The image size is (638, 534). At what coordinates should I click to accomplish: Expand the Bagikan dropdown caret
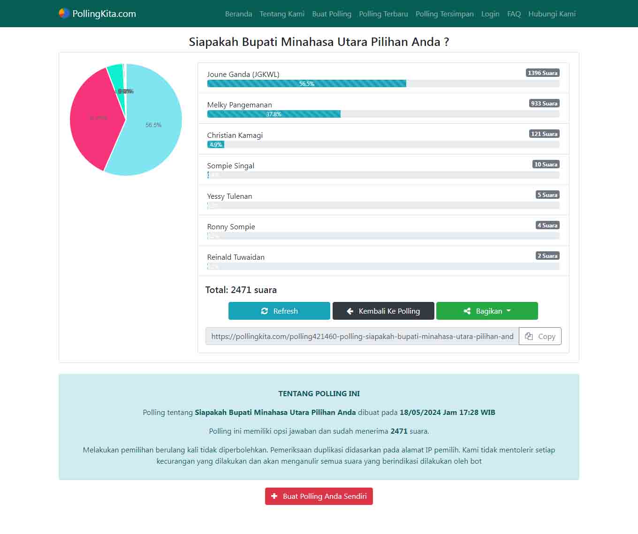(x=509, y=311)
